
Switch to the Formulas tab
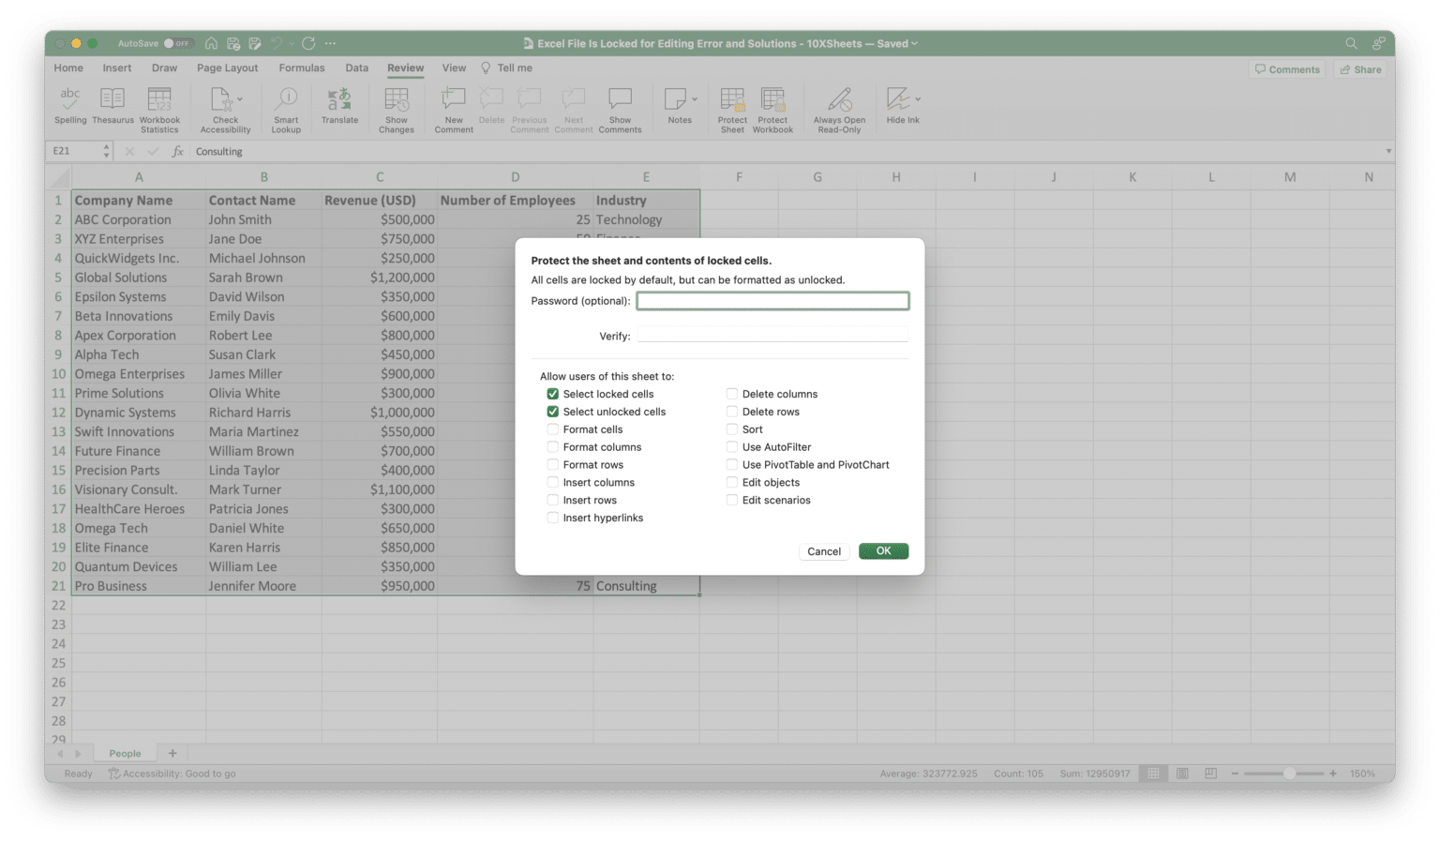[301, 68]
